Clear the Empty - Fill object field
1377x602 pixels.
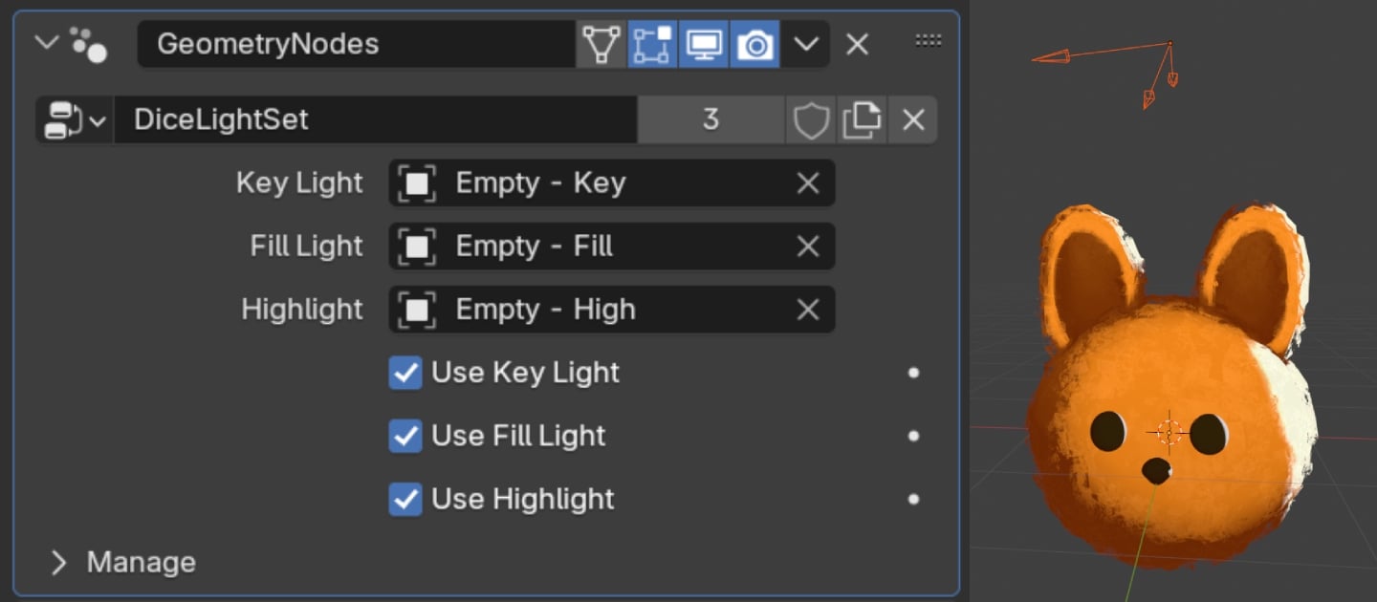tap(808, 247)
